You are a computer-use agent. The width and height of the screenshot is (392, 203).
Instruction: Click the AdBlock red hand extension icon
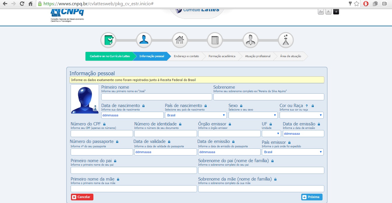pos(366,4)
